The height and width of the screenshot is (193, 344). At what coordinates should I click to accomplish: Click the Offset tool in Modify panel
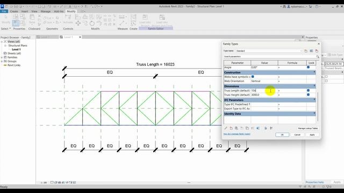(85, 17)
